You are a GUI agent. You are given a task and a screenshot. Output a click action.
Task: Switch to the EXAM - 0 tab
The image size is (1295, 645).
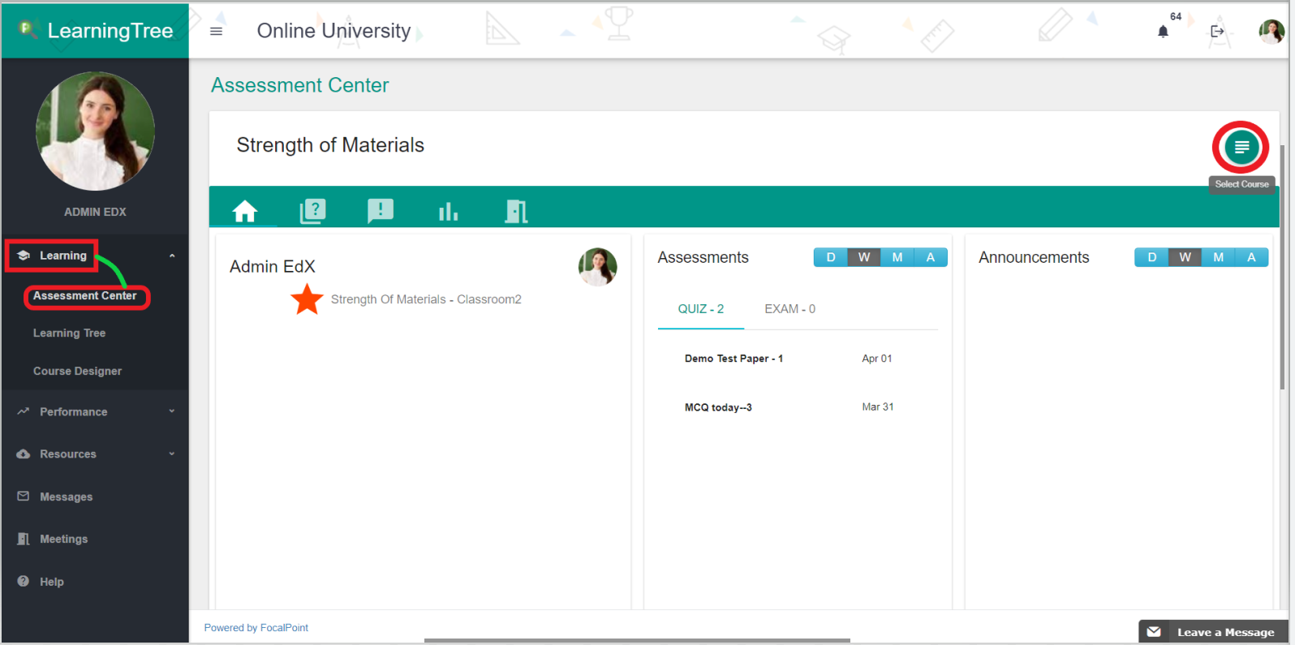[x=789, y=309]
